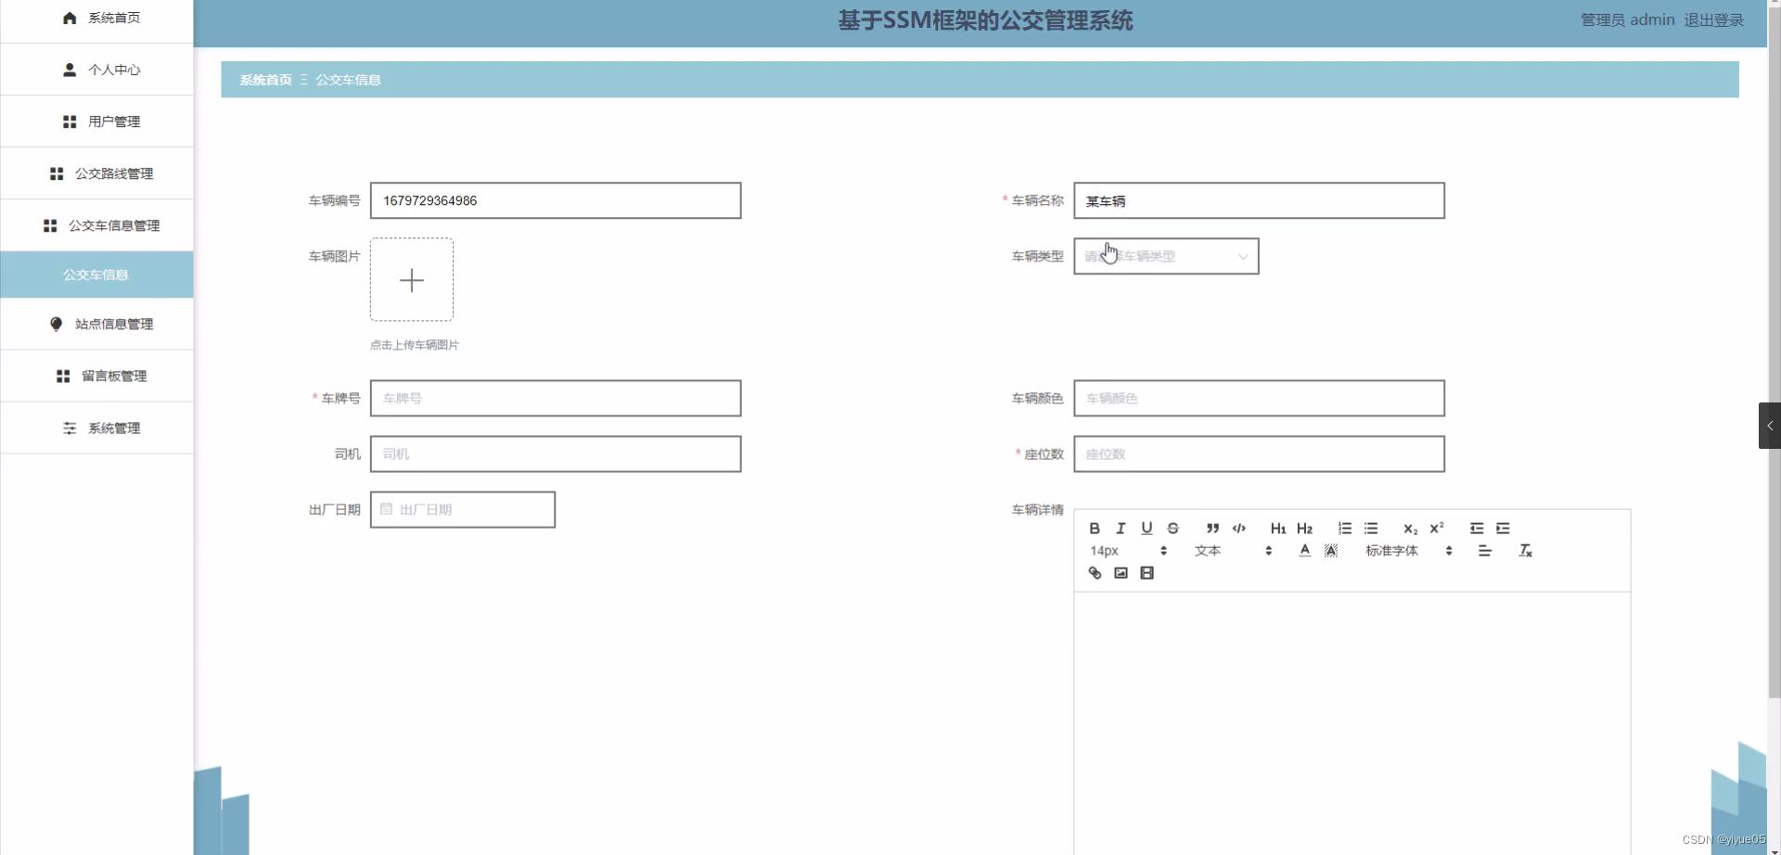Viewport: 1781px width, 855px height.
Task: Focus the 车牌号 input field
Action: [556, 398]
